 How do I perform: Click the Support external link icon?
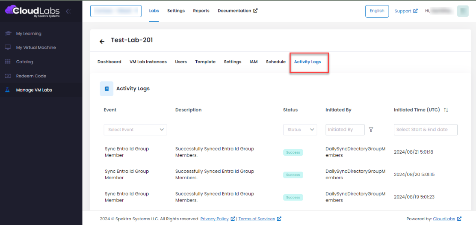click(415, 11)
